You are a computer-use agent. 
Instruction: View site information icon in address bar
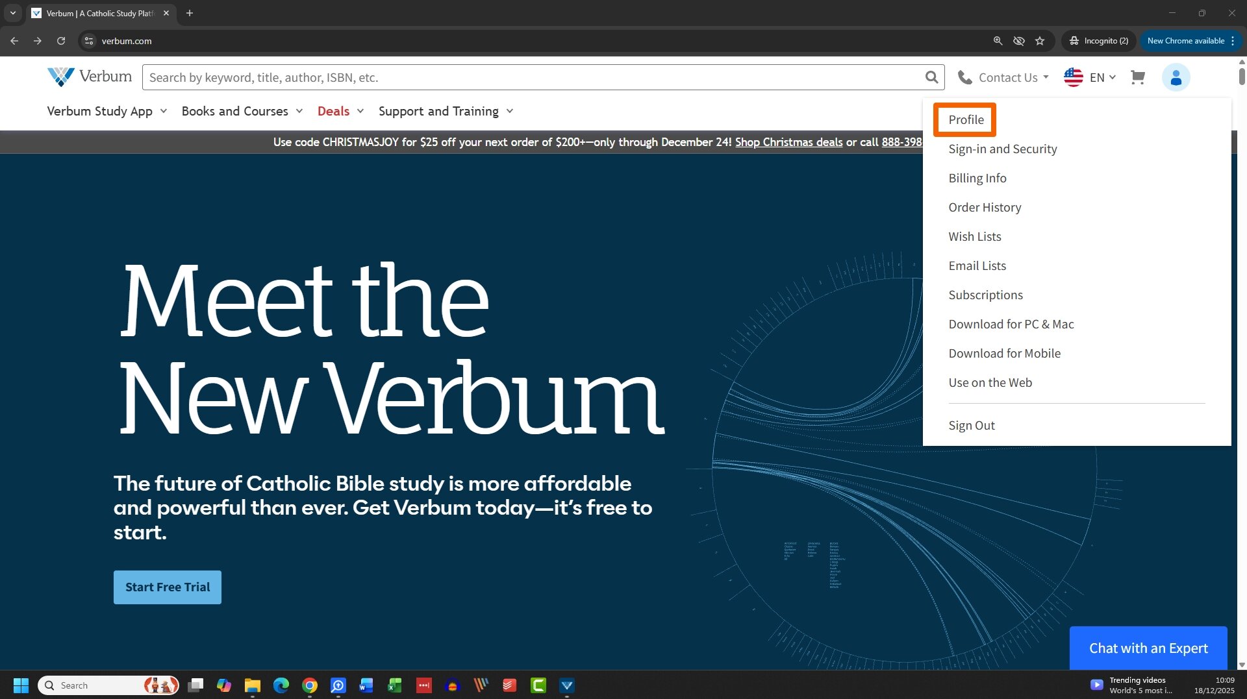pos(89,41)
